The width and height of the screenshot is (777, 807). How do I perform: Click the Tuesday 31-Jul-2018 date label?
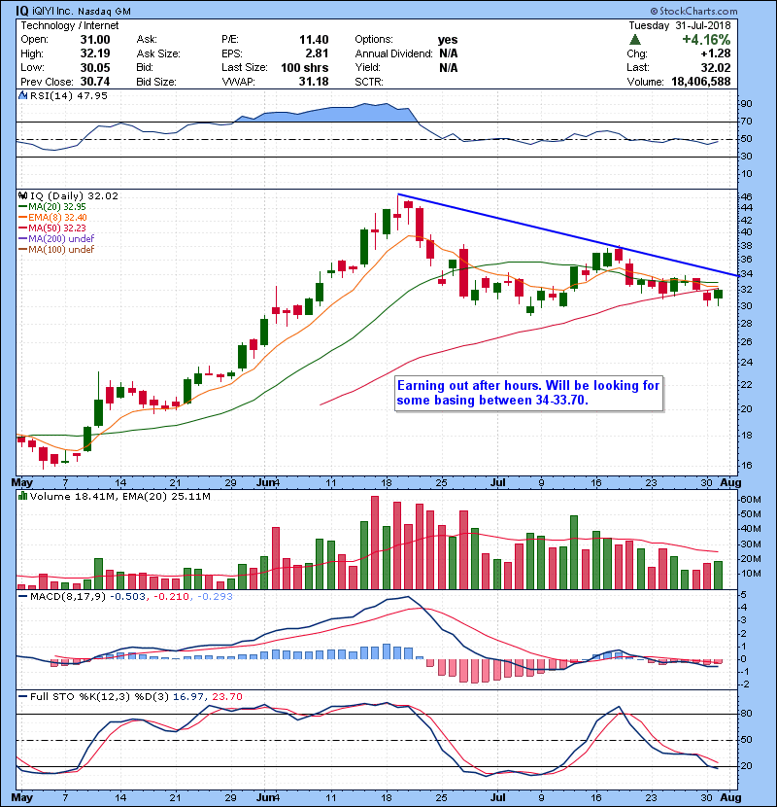[x=680, y=25]
